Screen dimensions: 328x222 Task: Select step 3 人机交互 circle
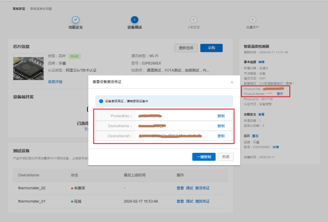[x=194, y=20]
